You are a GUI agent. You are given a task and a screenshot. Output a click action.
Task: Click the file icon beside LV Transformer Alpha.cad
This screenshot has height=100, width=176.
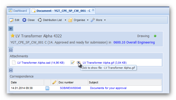pos(14,63)
